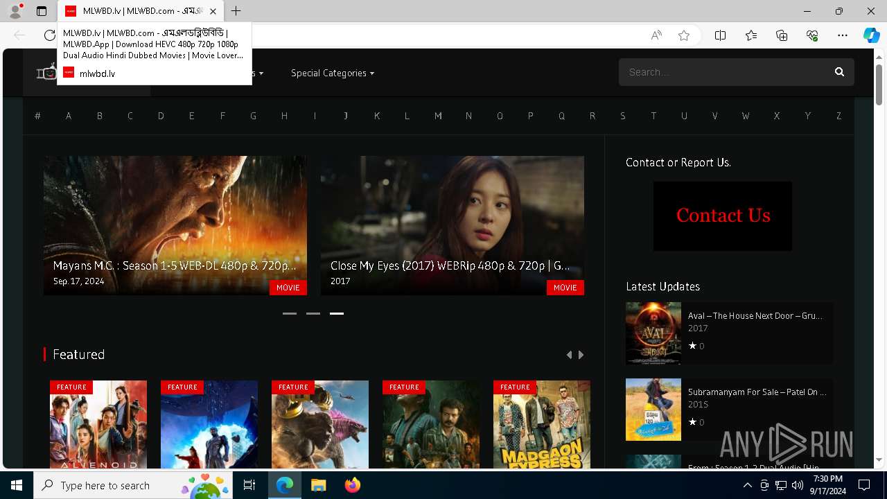Expand the Special Categories dropdown

pos(333,73)
